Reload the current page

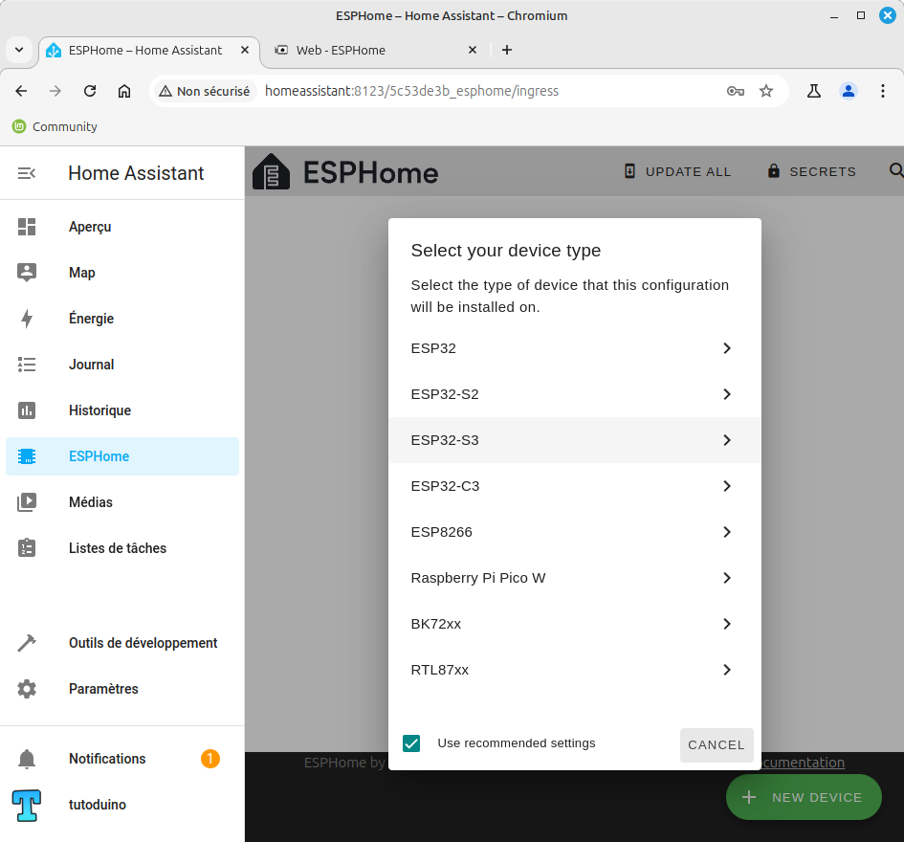(x=90, y=91)
